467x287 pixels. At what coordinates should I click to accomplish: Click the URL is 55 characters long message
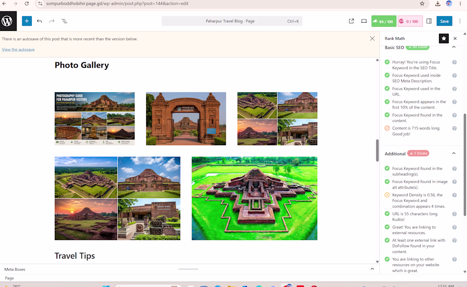pyautogui.click(x=415, y=217)
